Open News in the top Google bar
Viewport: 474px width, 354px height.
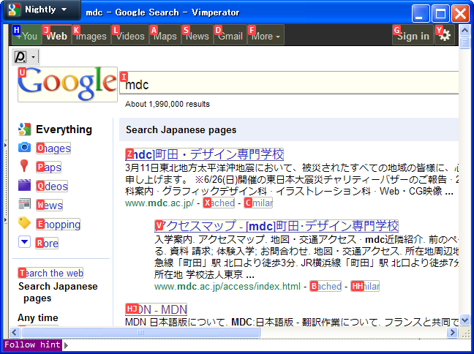point(197,36)
